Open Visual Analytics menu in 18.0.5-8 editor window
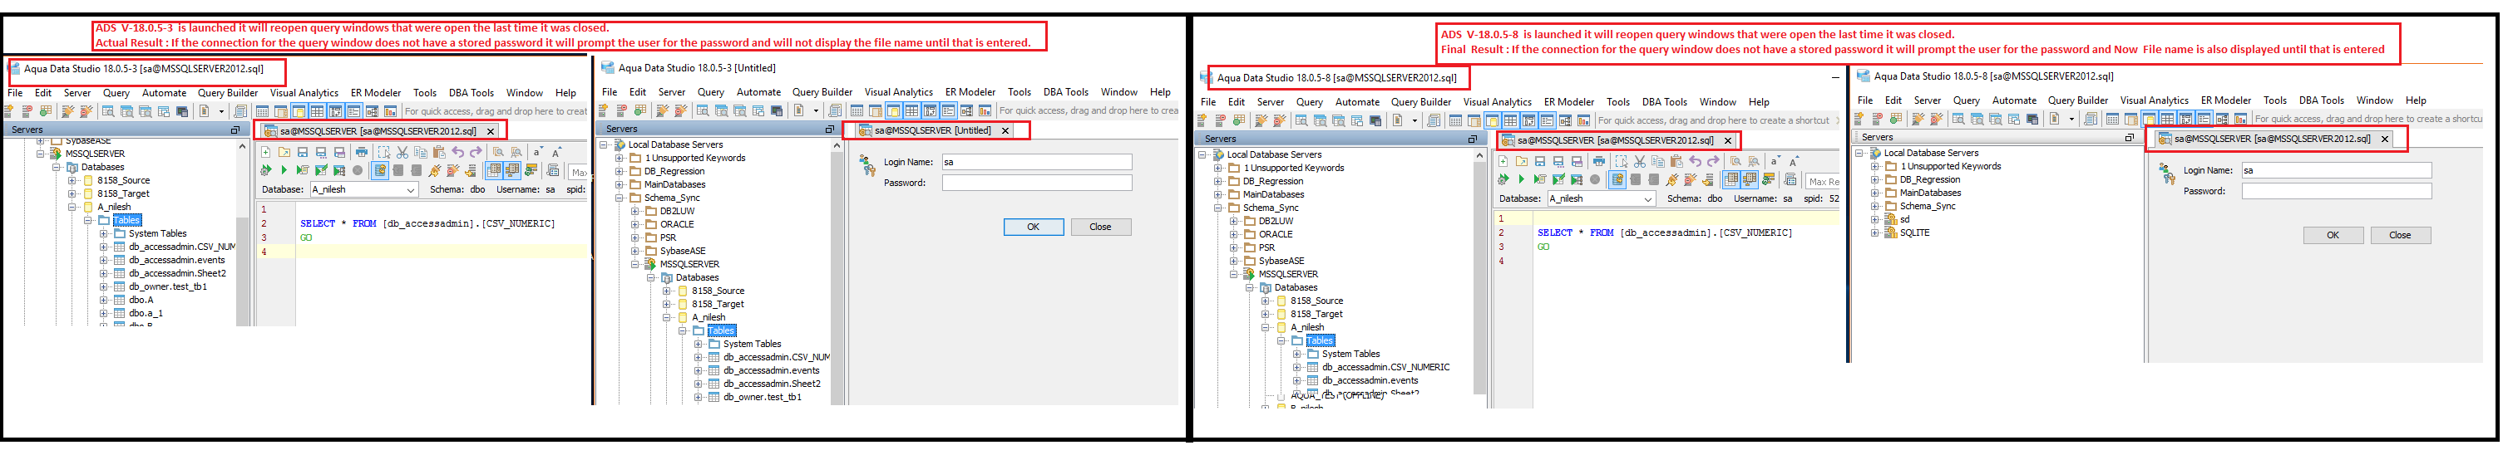Screen dimensions: 2508x455 1497,102
